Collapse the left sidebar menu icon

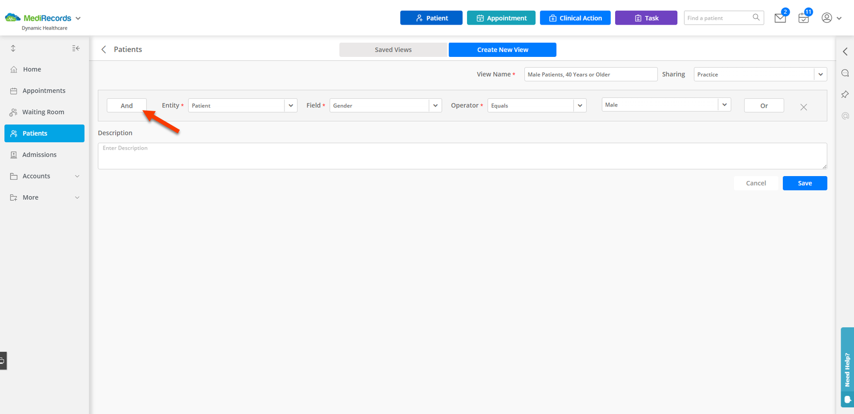tap(76, 48)
